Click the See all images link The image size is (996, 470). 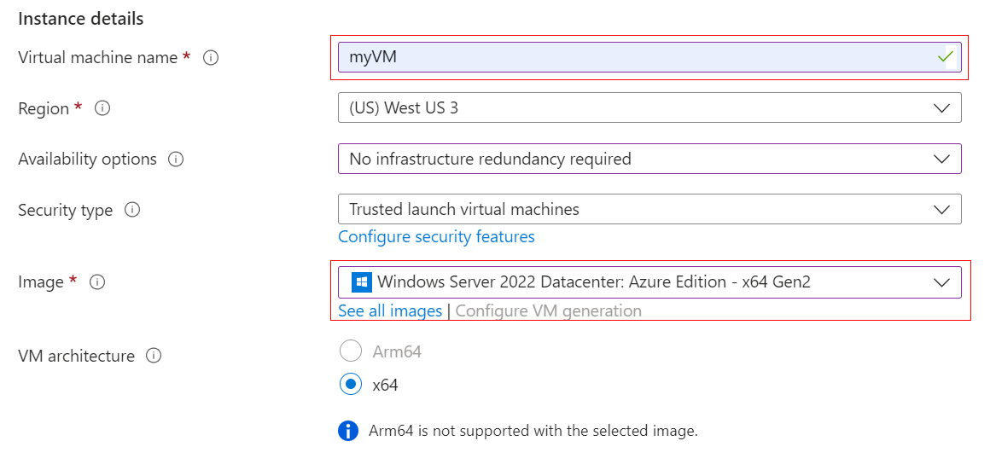(390, 310)
